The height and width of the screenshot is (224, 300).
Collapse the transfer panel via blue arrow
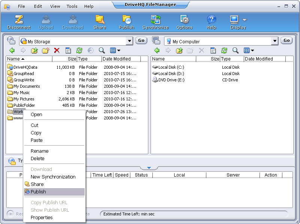[x=149, y=168]
